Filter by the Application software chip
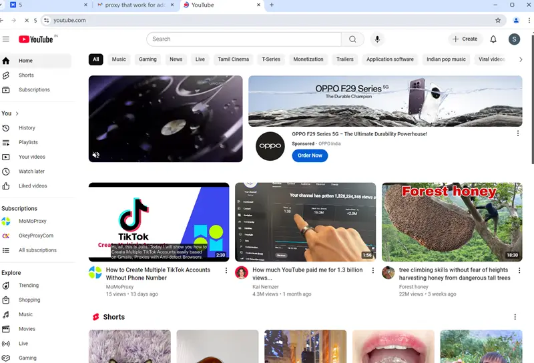534x363 pixels. (390, 59)
